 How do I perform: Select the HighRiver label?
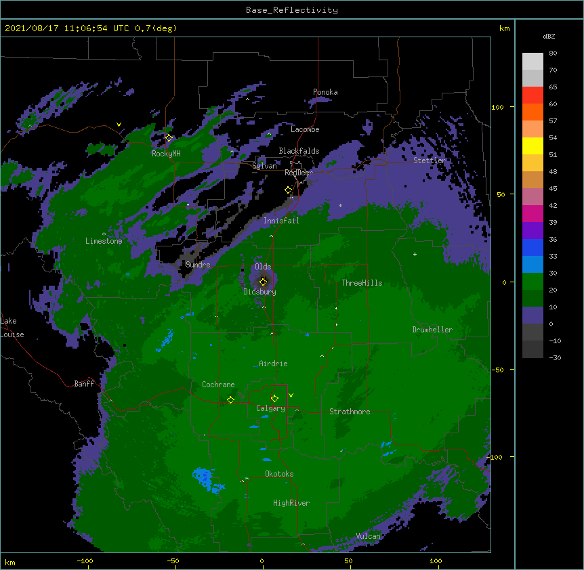[291, 503]
